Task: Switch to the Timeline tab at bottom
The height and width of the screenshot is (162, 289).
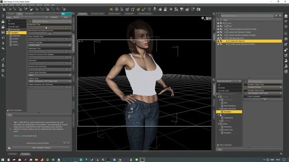Action: click(25, 154)
